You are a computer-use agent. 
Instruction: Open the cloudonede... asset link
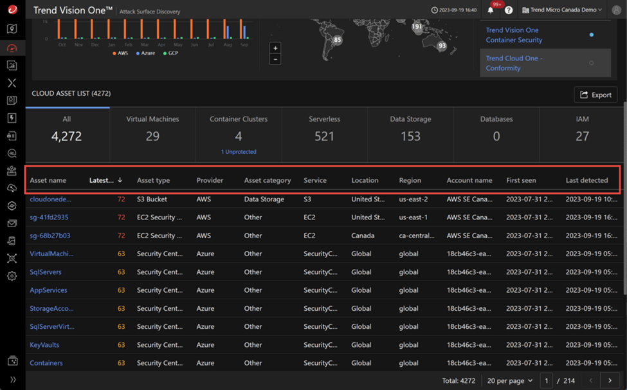tap(50, 199)
